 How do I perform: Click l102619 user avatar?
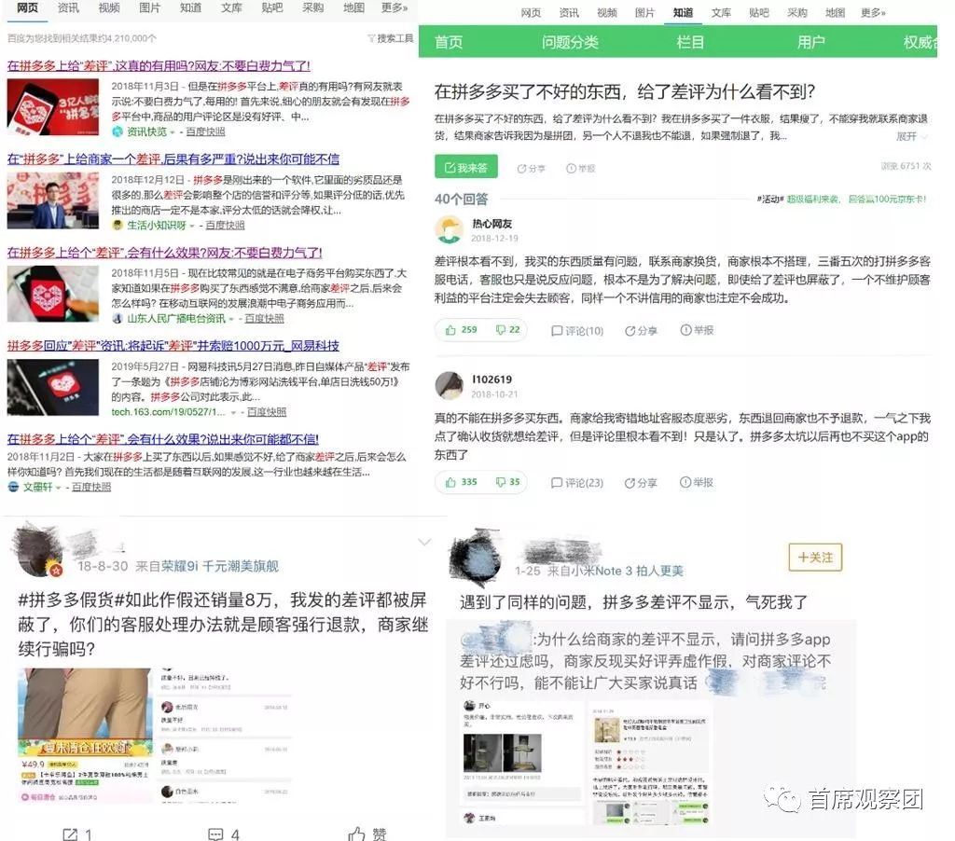click(x=449, y=385)
